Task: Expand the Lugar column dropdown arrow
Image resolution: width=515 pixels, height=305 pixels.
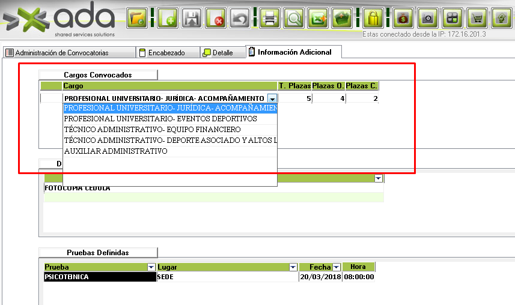Action: pos(293,267)
